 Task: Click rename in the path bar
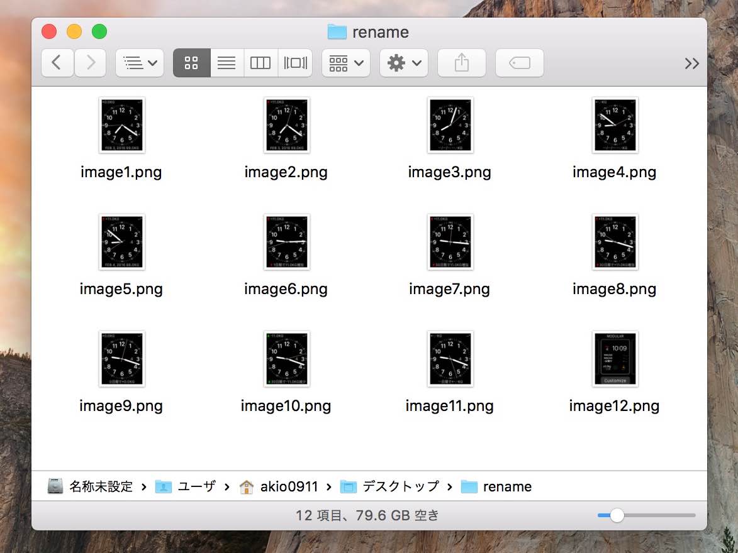(x=507, y=486)
